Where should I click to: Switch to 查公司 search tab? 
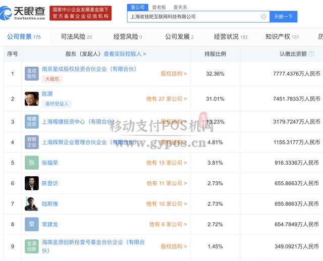point(138,8)
